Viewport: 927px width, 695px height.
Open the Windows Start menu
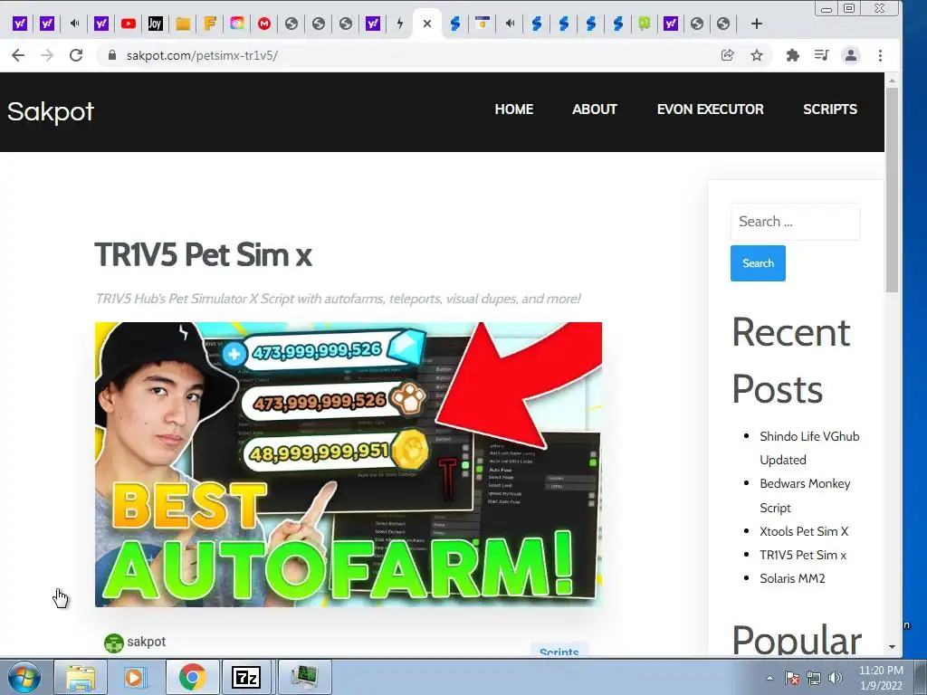pos(24,677)
